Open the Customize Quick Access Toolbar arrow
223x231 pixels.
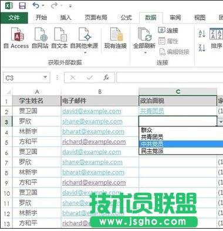[70, 6]
